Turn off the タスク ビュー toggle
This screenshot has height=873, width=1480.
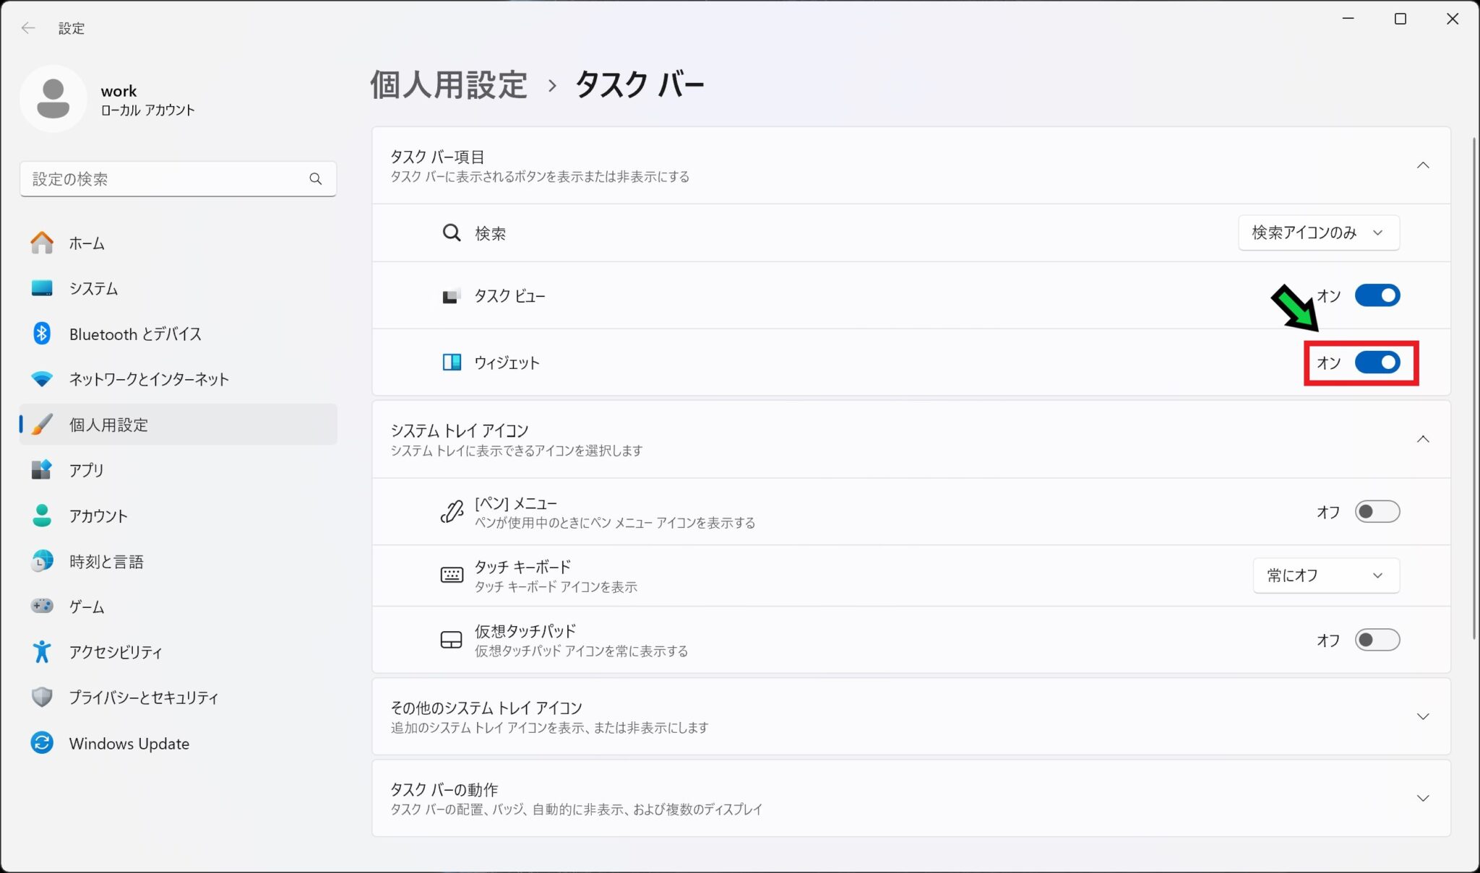click(x=1377, y=295)
